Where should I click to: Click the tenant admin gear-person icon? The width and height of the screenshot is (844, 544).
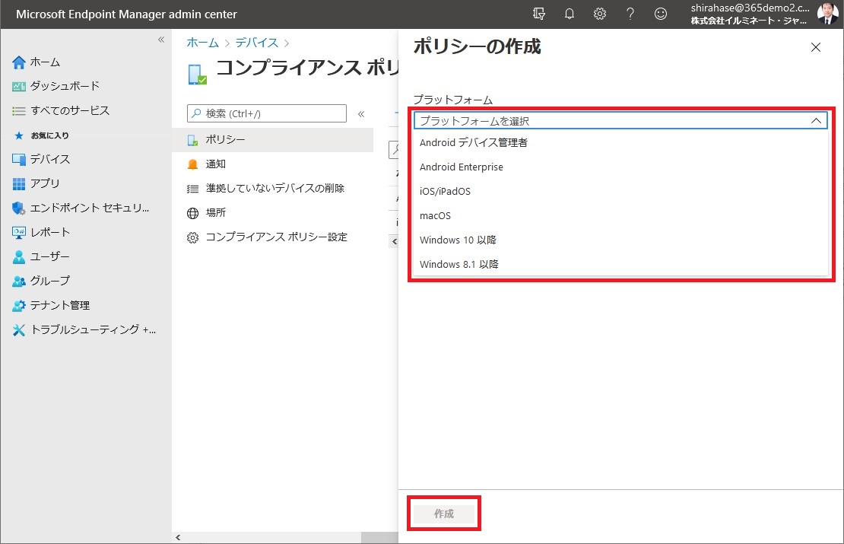click(19, 306)
